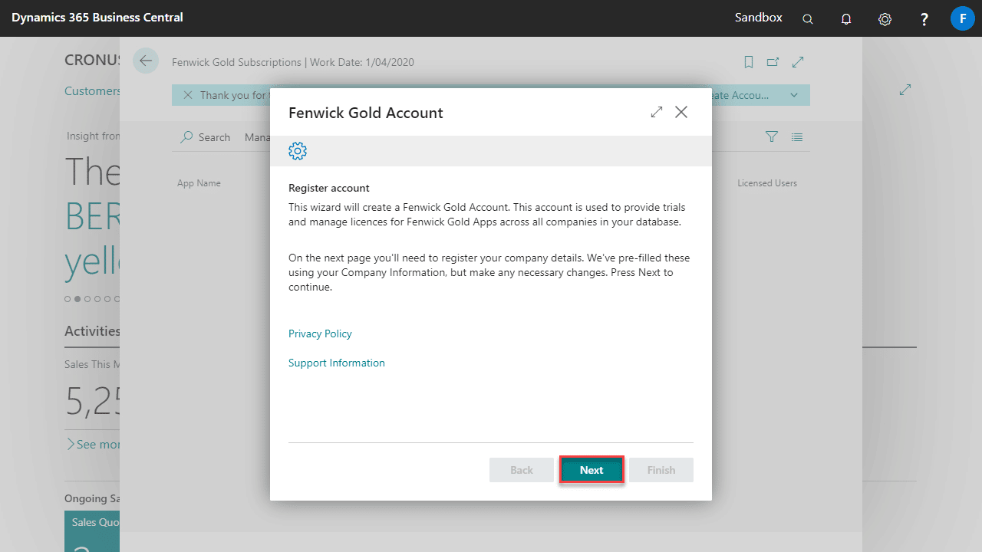Dismiss the Thank you notification
Screen dimensions: 982x552
[x=188, y=95]
